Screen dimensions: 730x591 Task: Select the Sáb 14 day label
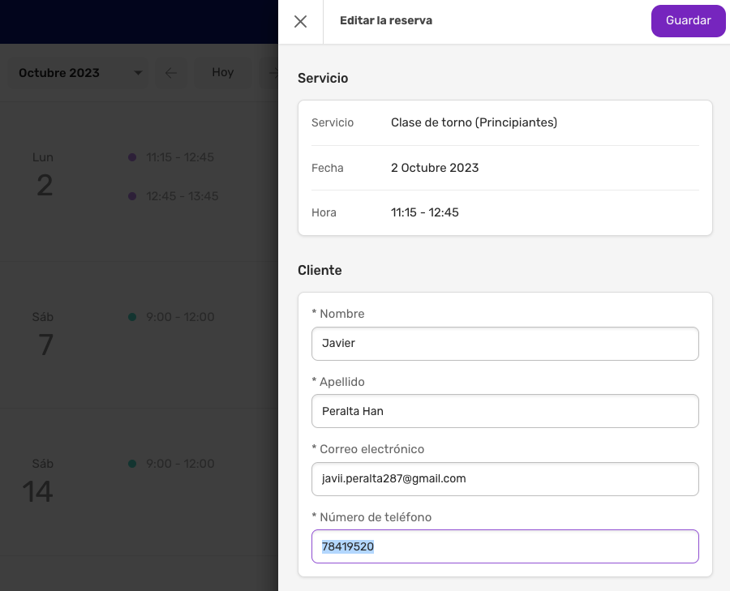click(x=39, y=481)
